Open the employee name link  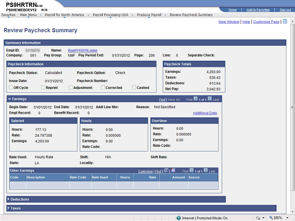click(83, 50)
